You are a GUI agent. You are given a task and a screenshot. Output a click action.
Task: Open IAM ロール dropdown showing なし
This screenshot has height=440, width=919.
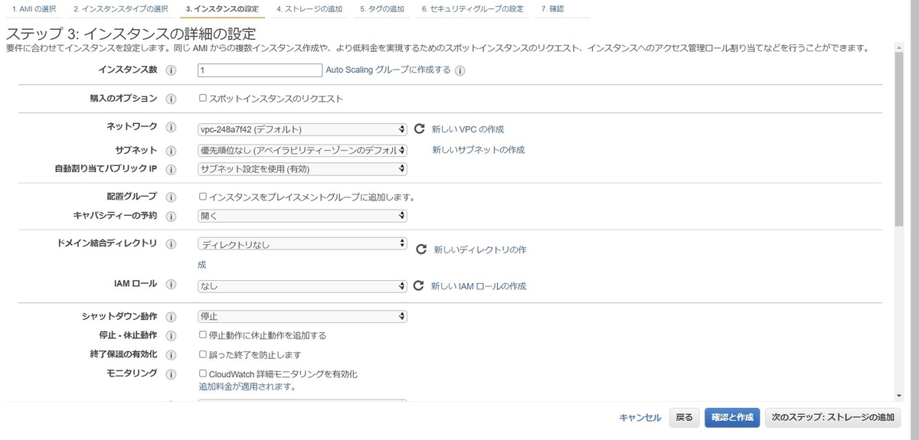click(x=303, y=285)
